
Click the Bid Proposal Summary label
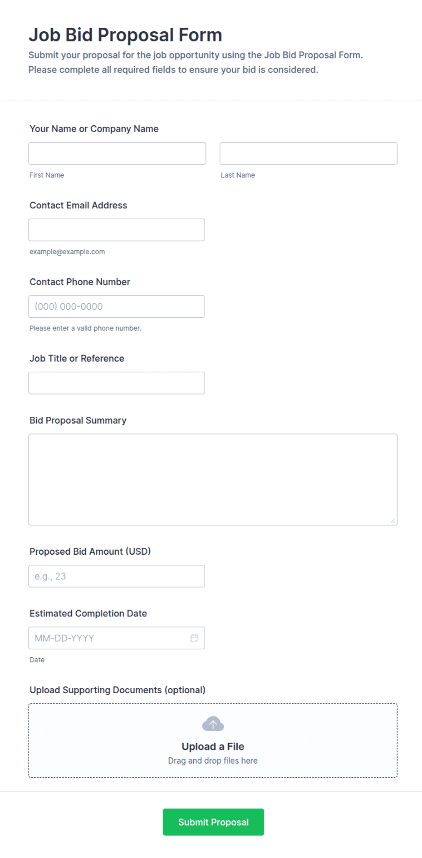click(x=78, y=420)
